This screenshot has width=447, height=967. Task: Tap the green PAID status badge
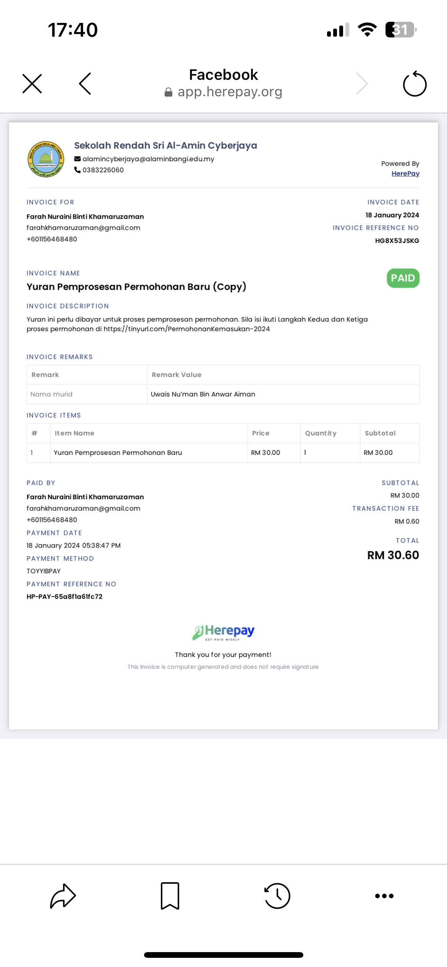(x=403, y=278)
